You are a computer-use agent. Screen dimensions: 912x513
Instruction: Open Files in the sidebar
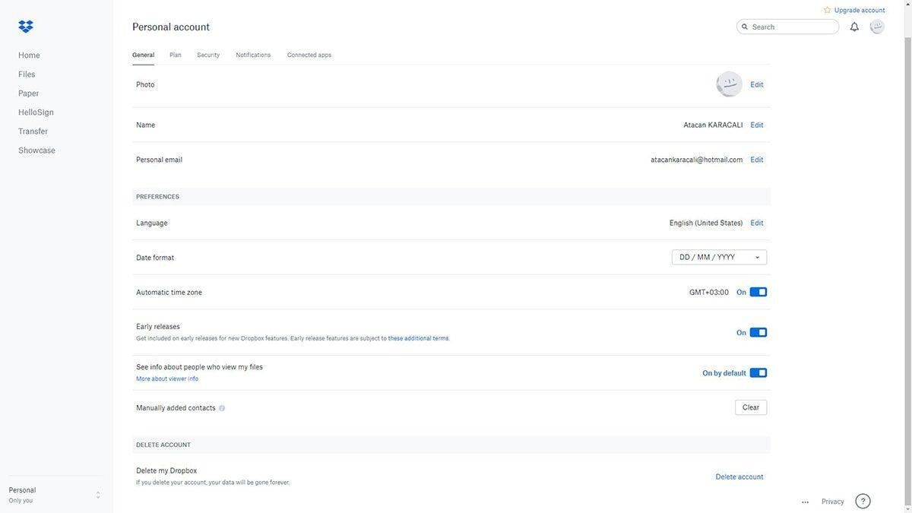[27, 74]
